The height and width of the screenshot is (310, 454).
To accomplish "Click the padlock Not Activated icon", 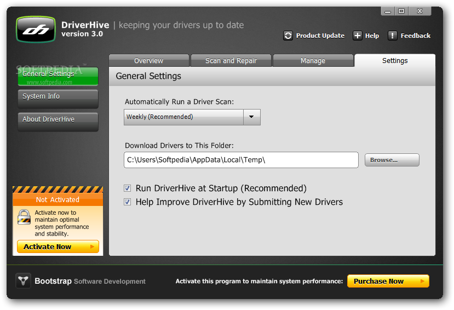I will click(24, 217).
